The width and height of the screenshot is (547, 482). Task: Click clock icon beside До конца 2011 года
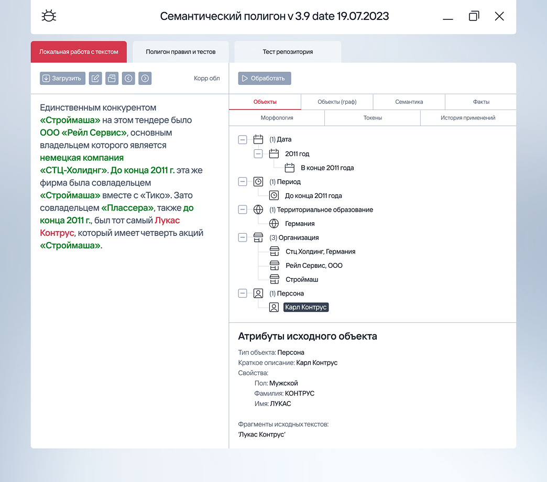click(x=273, y=195)
